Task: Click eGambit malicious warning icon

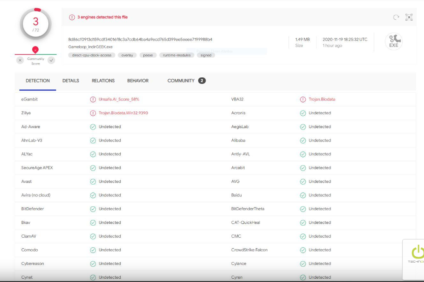Action: point(93,100)
